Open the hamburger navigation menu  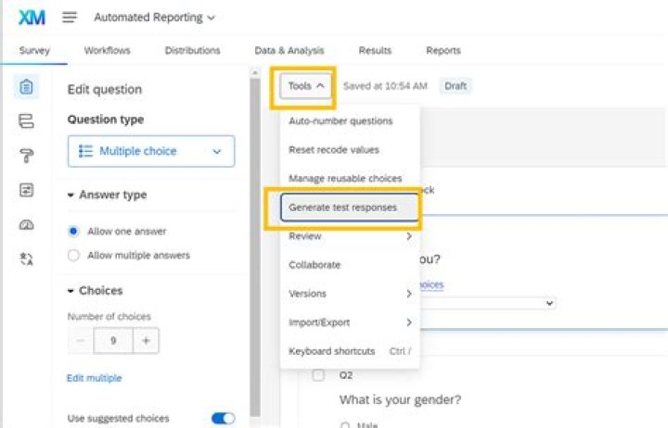70,17
